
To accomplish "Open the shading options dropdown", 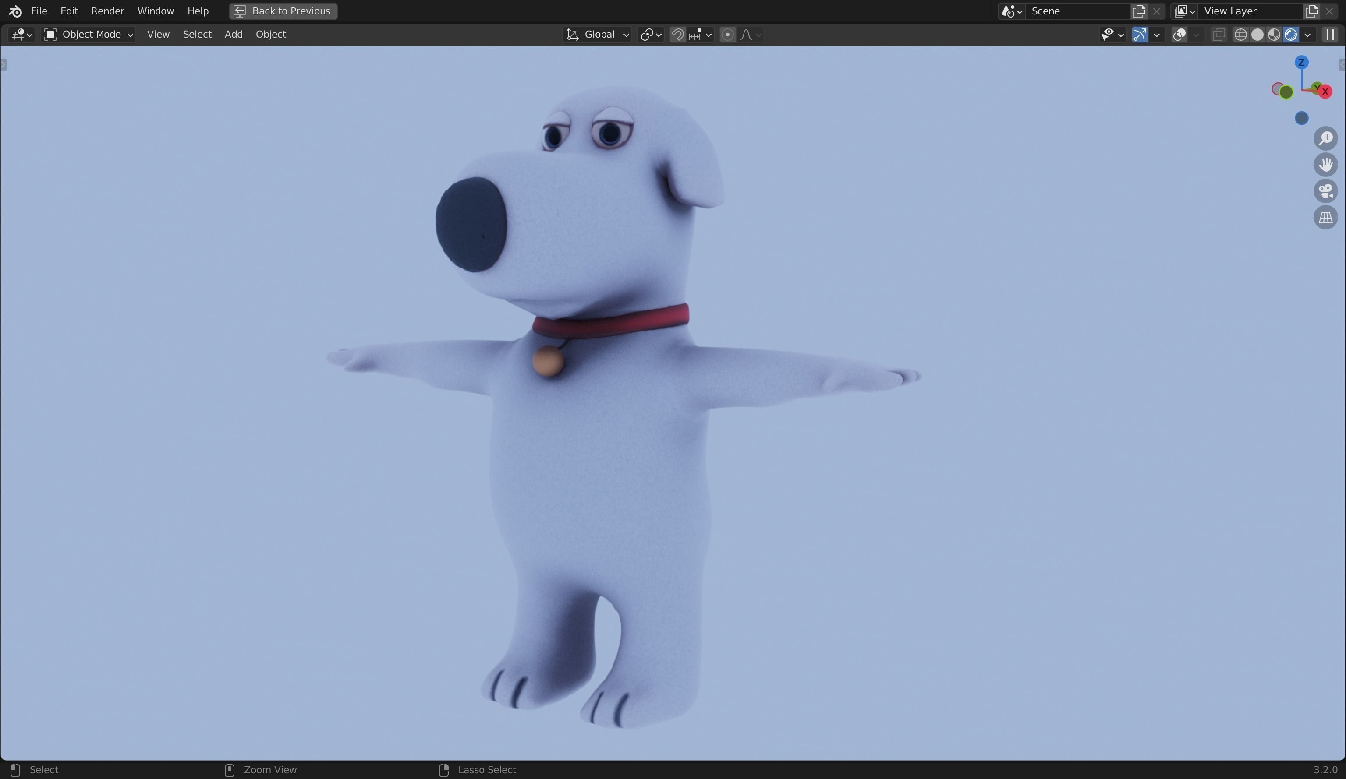I will pyautogui.click(x=1307, y=35).
